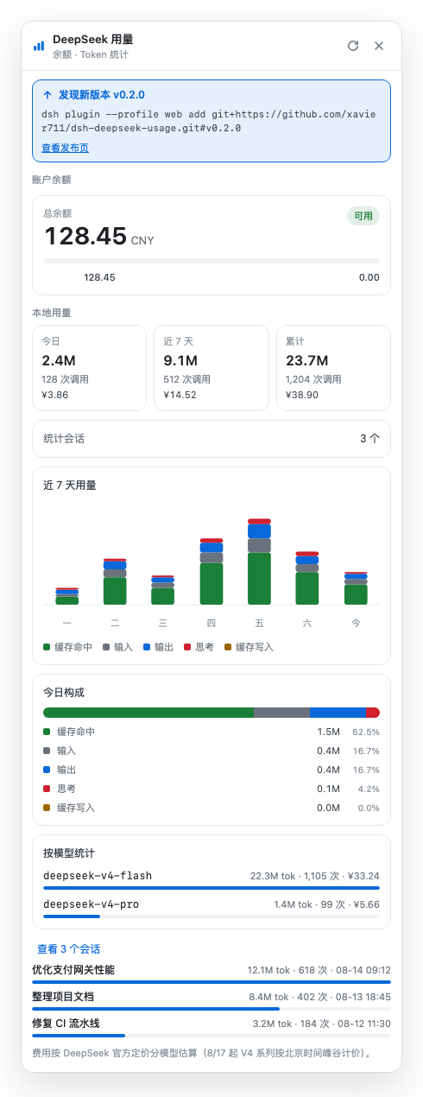Click the today (今) chart bar
This screenshot has width=423, height=1097.
pos(356,588)
